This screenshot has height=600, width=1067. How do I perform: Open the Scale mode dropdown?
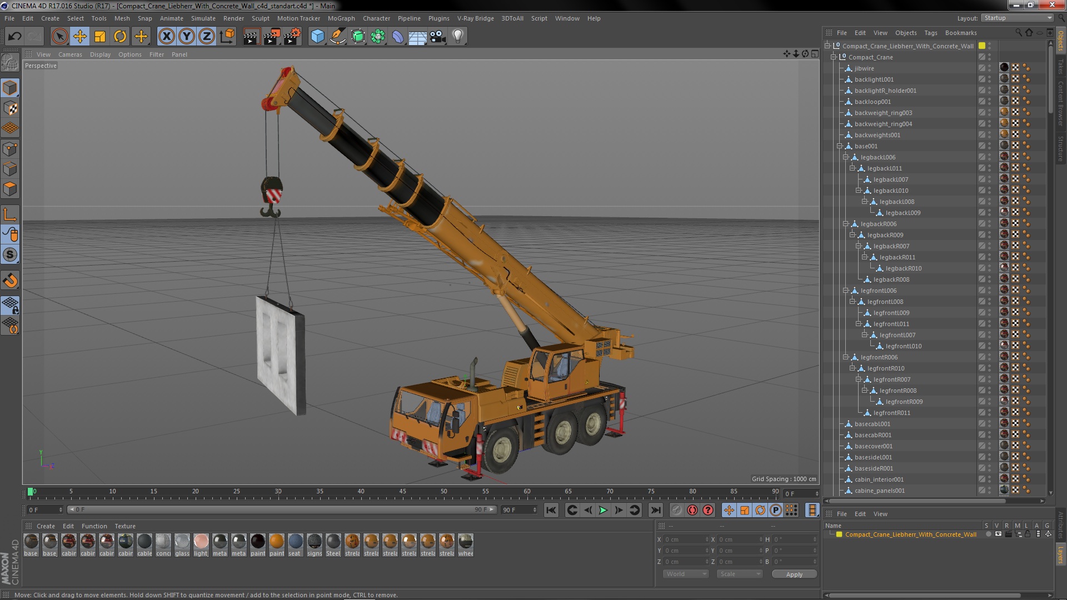(739, 574)
